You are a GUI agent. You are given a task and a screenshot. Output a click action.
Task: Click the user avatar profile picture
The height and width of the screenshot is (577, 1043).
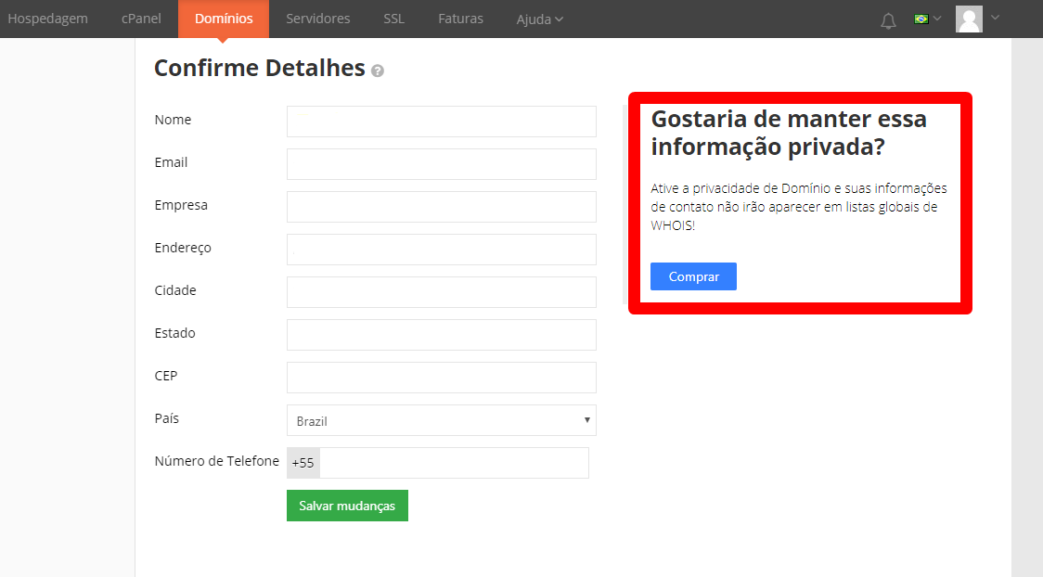click(969, 19)
